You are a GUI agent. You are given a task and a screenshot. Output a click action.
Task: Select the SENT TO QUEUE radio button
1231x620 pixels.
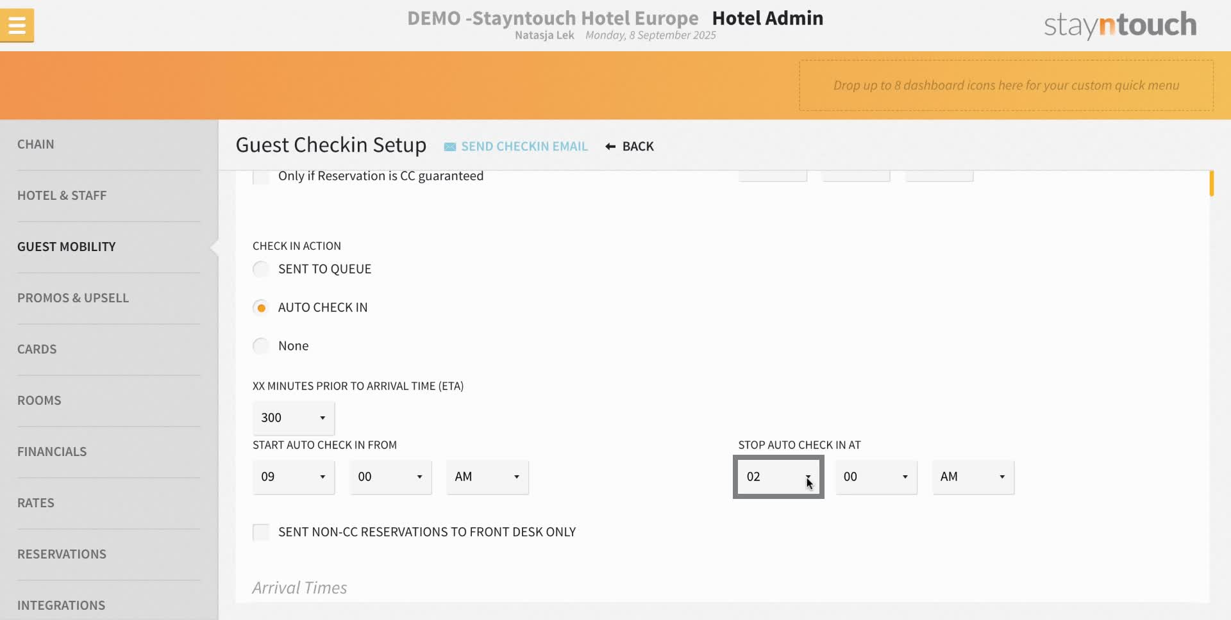coord(260,269)
